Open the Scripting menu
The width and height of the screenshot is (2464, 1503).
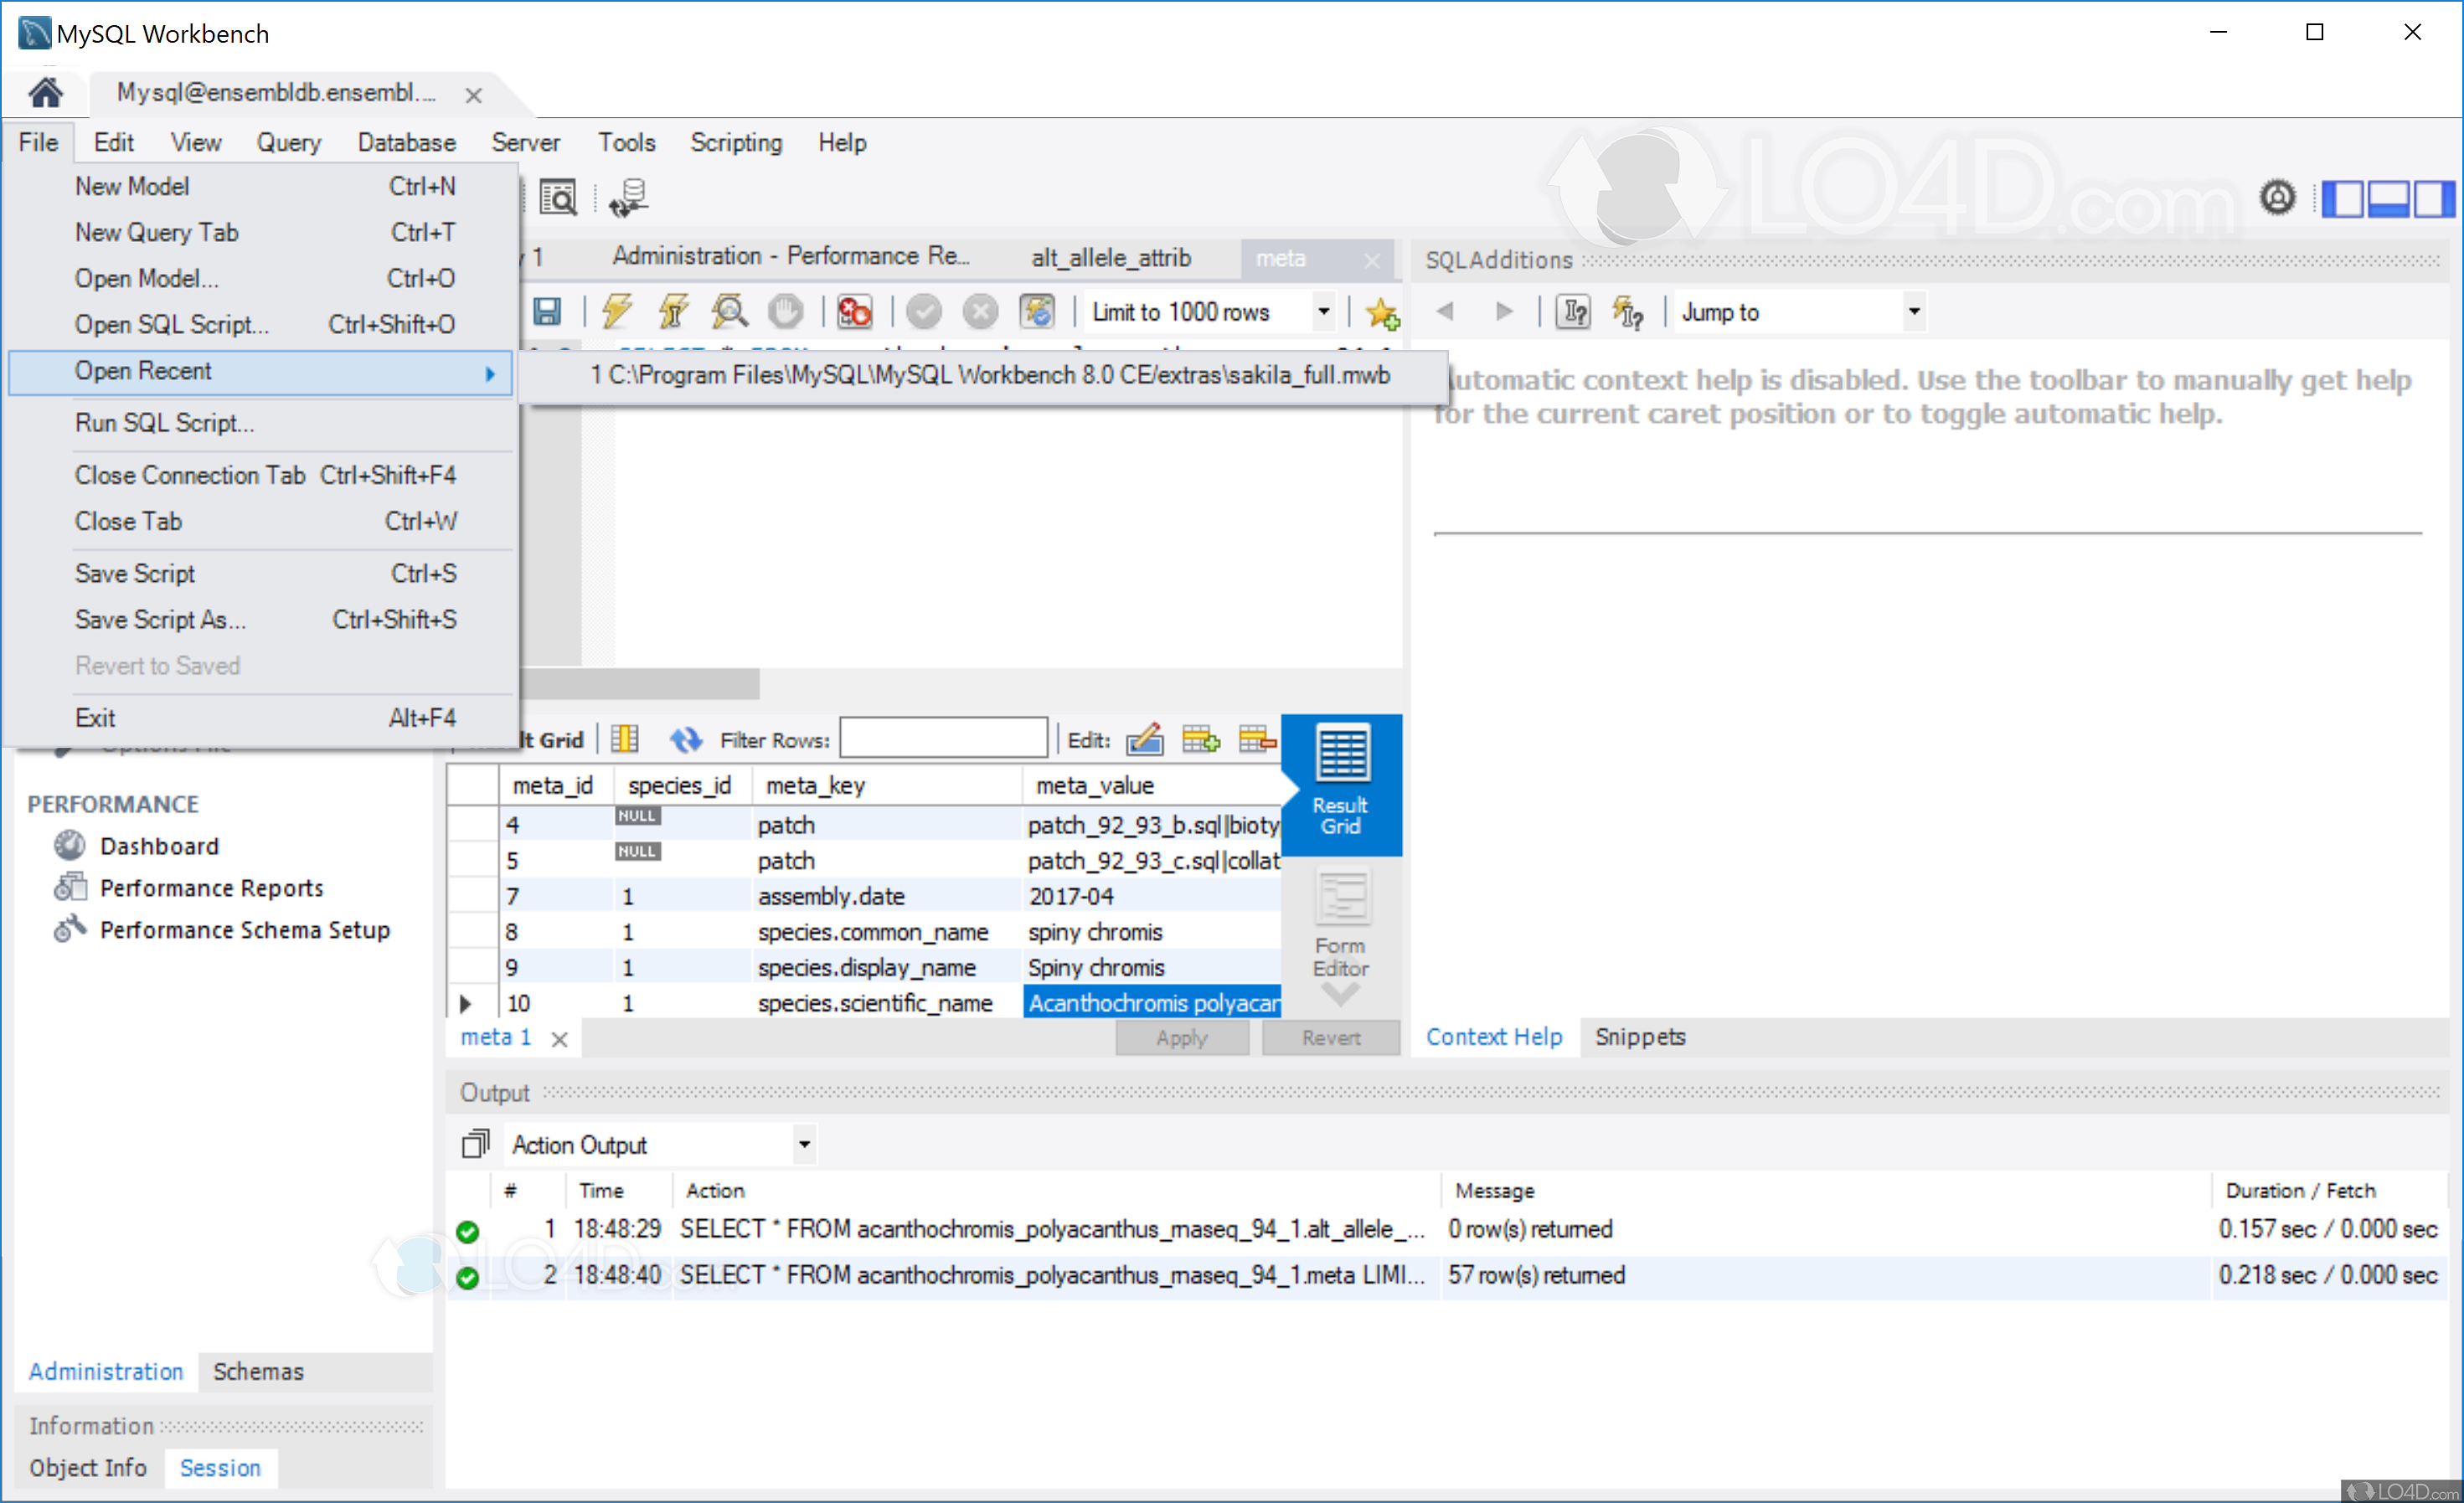click(736, 143)
